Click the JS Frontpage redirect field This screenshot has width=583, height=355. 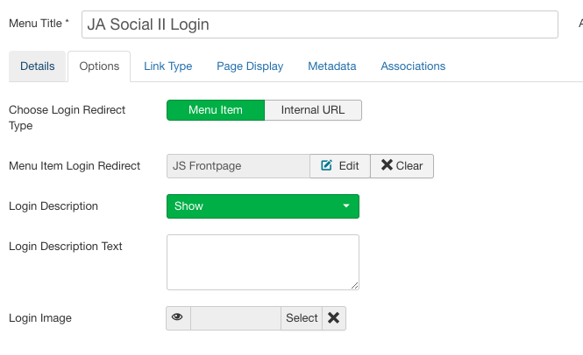coord(238,166)
